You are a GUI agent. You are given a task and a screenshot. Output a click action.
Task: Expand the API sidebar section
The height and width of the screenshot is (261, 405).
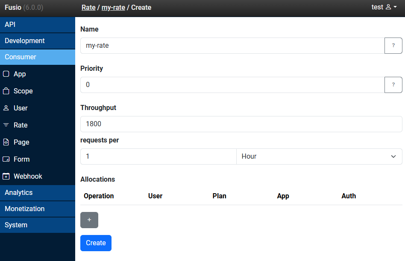38,25
